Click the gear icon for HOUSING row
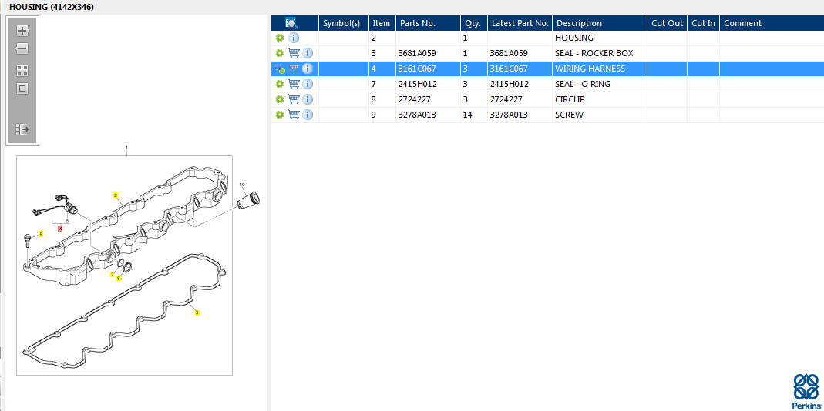This screenshot has height=411, width=824. click(x=280, y=38)
